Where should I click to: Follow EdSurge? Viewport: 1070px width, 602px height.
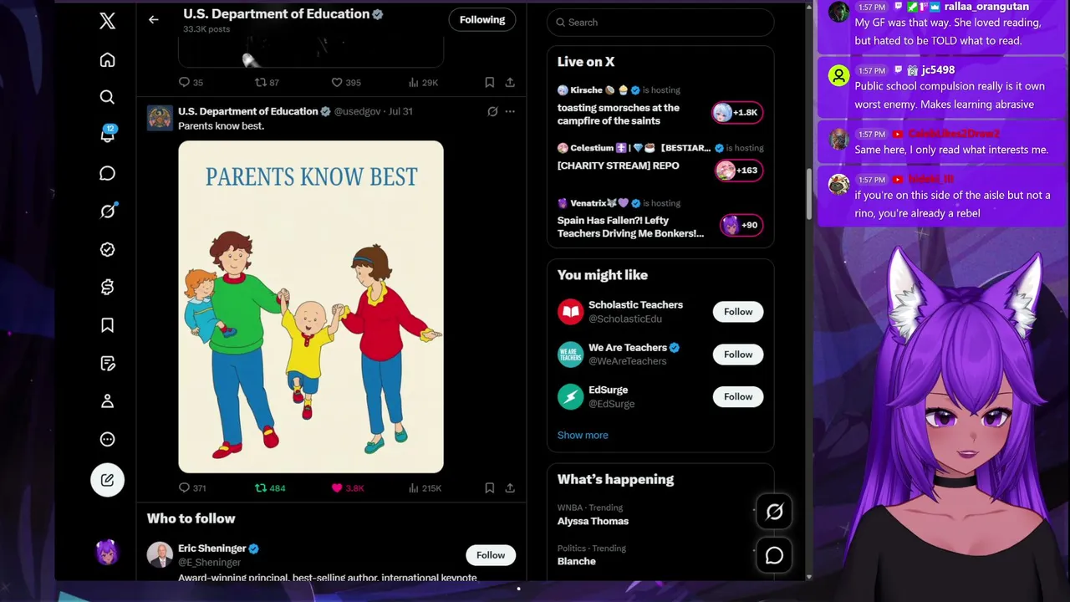click(738, 397)
